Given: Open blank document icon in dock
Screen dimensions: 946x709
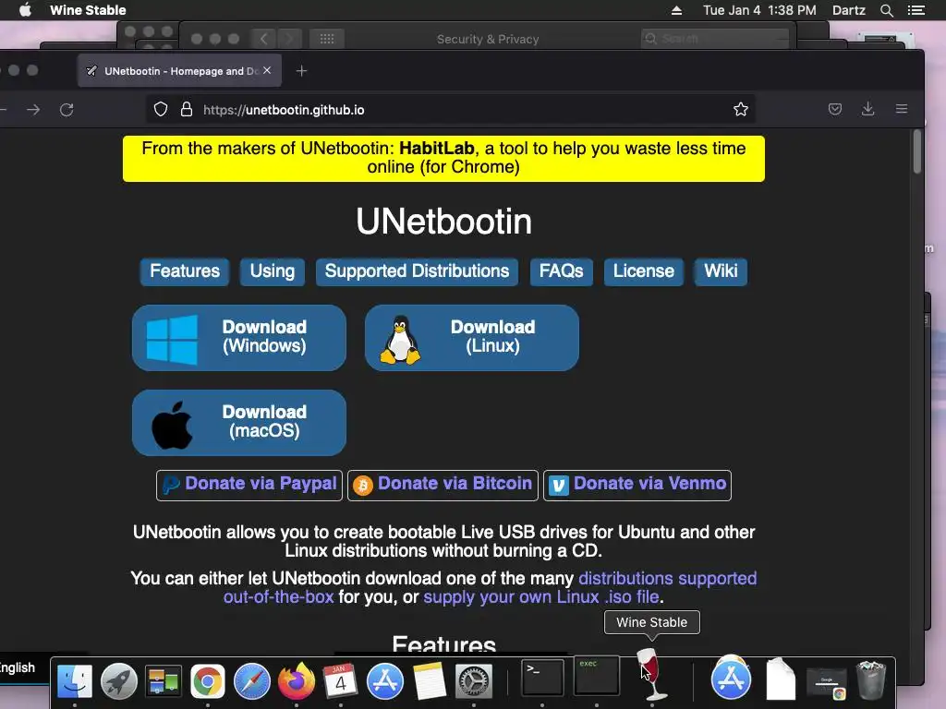Looking at the screenshot, I should (x=780, y=680).
